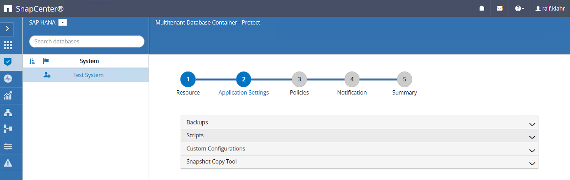570x180 pixels.
Task: Click the Scripts section title
Action: click(x=195, y=136)
